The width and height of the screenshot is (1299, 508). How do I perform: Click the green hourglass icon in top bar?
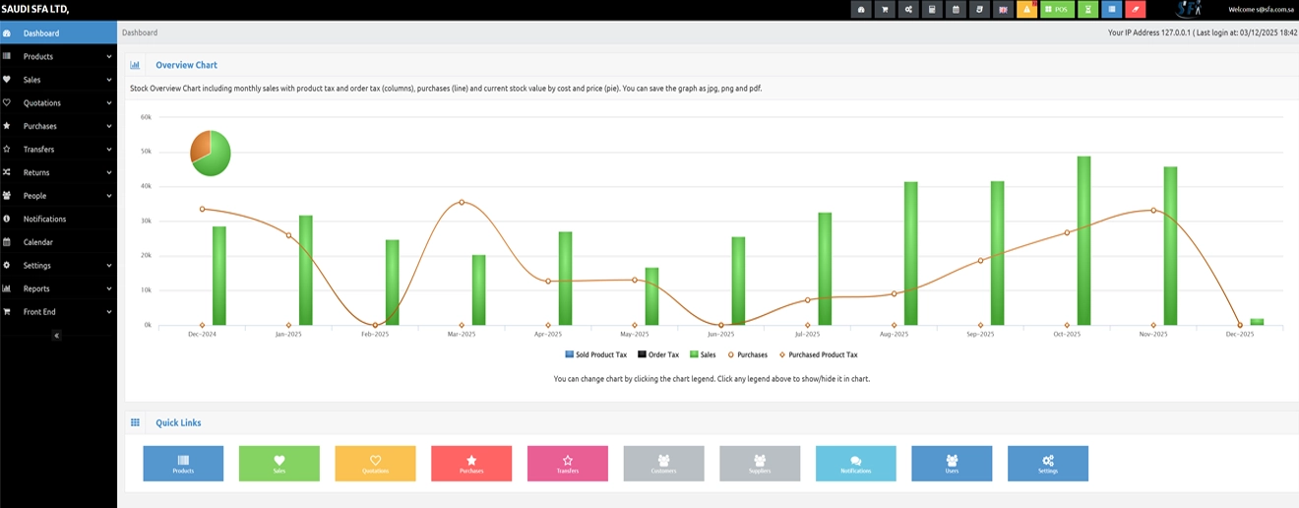[x=1087, y=10]
